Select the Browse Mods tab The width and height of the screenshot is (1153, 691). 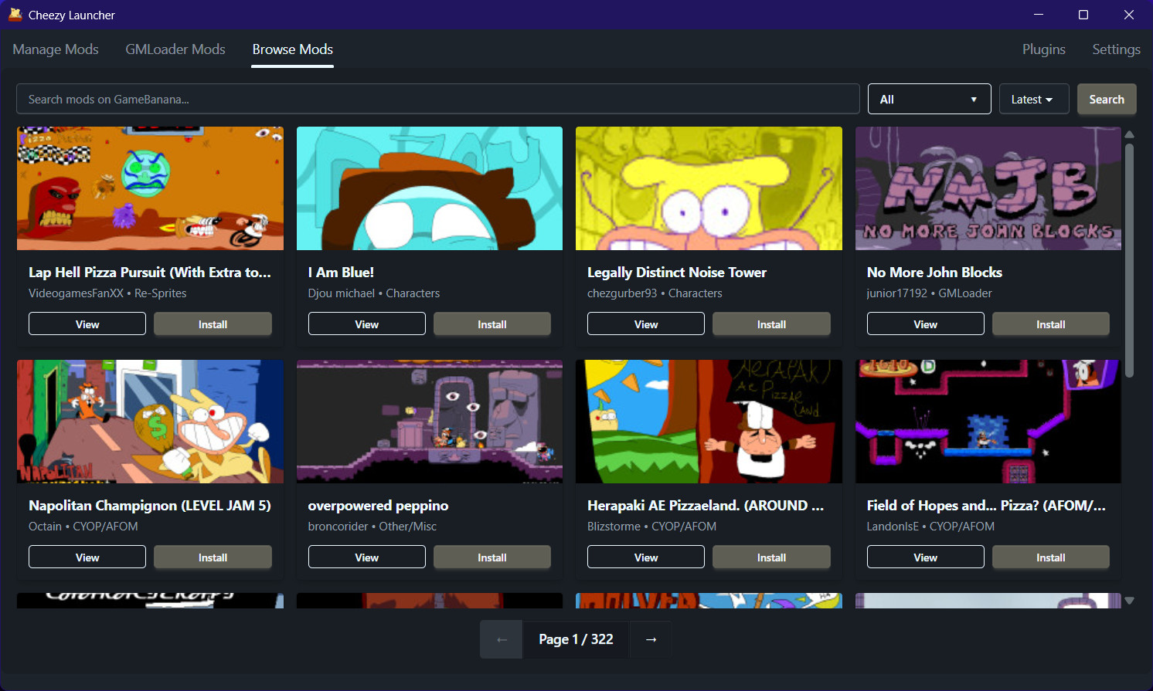[x=293, y=49]
